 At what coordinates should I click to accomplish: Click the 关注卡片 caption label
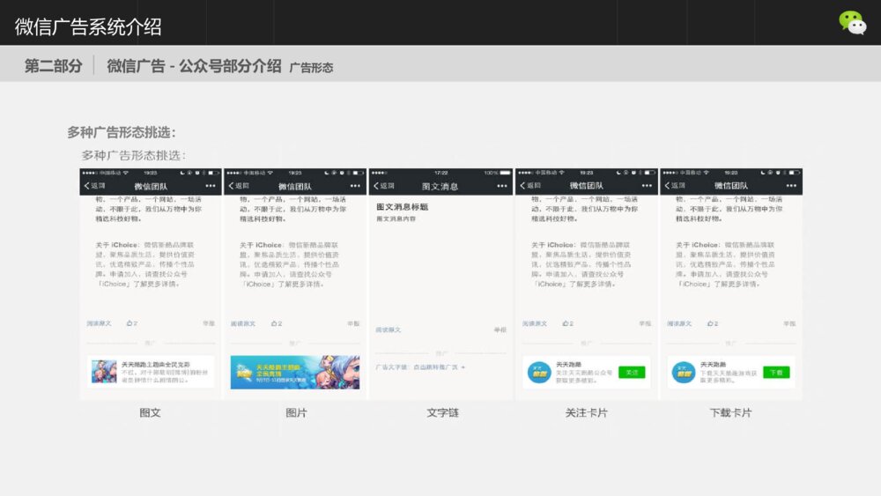click(587, 413)
